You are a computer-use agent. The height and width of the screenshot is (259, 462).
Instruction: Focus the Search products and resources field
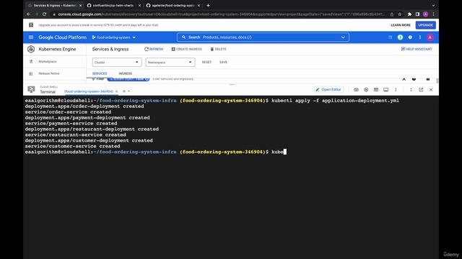[x=263, y=37]
